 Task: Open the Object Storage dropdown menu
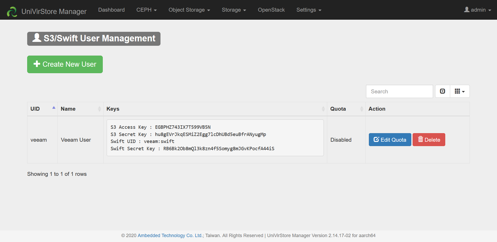tap(189, 10)
